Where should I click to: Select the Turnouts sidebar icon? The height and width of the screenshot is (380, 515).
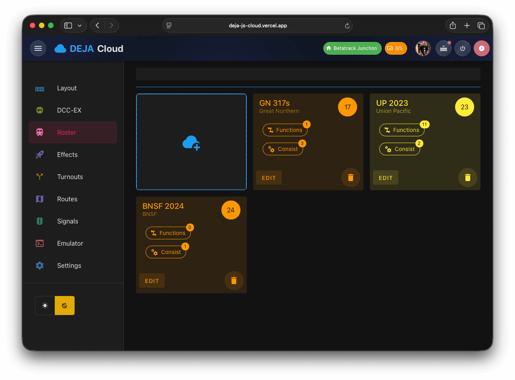[x=40, y=177]
